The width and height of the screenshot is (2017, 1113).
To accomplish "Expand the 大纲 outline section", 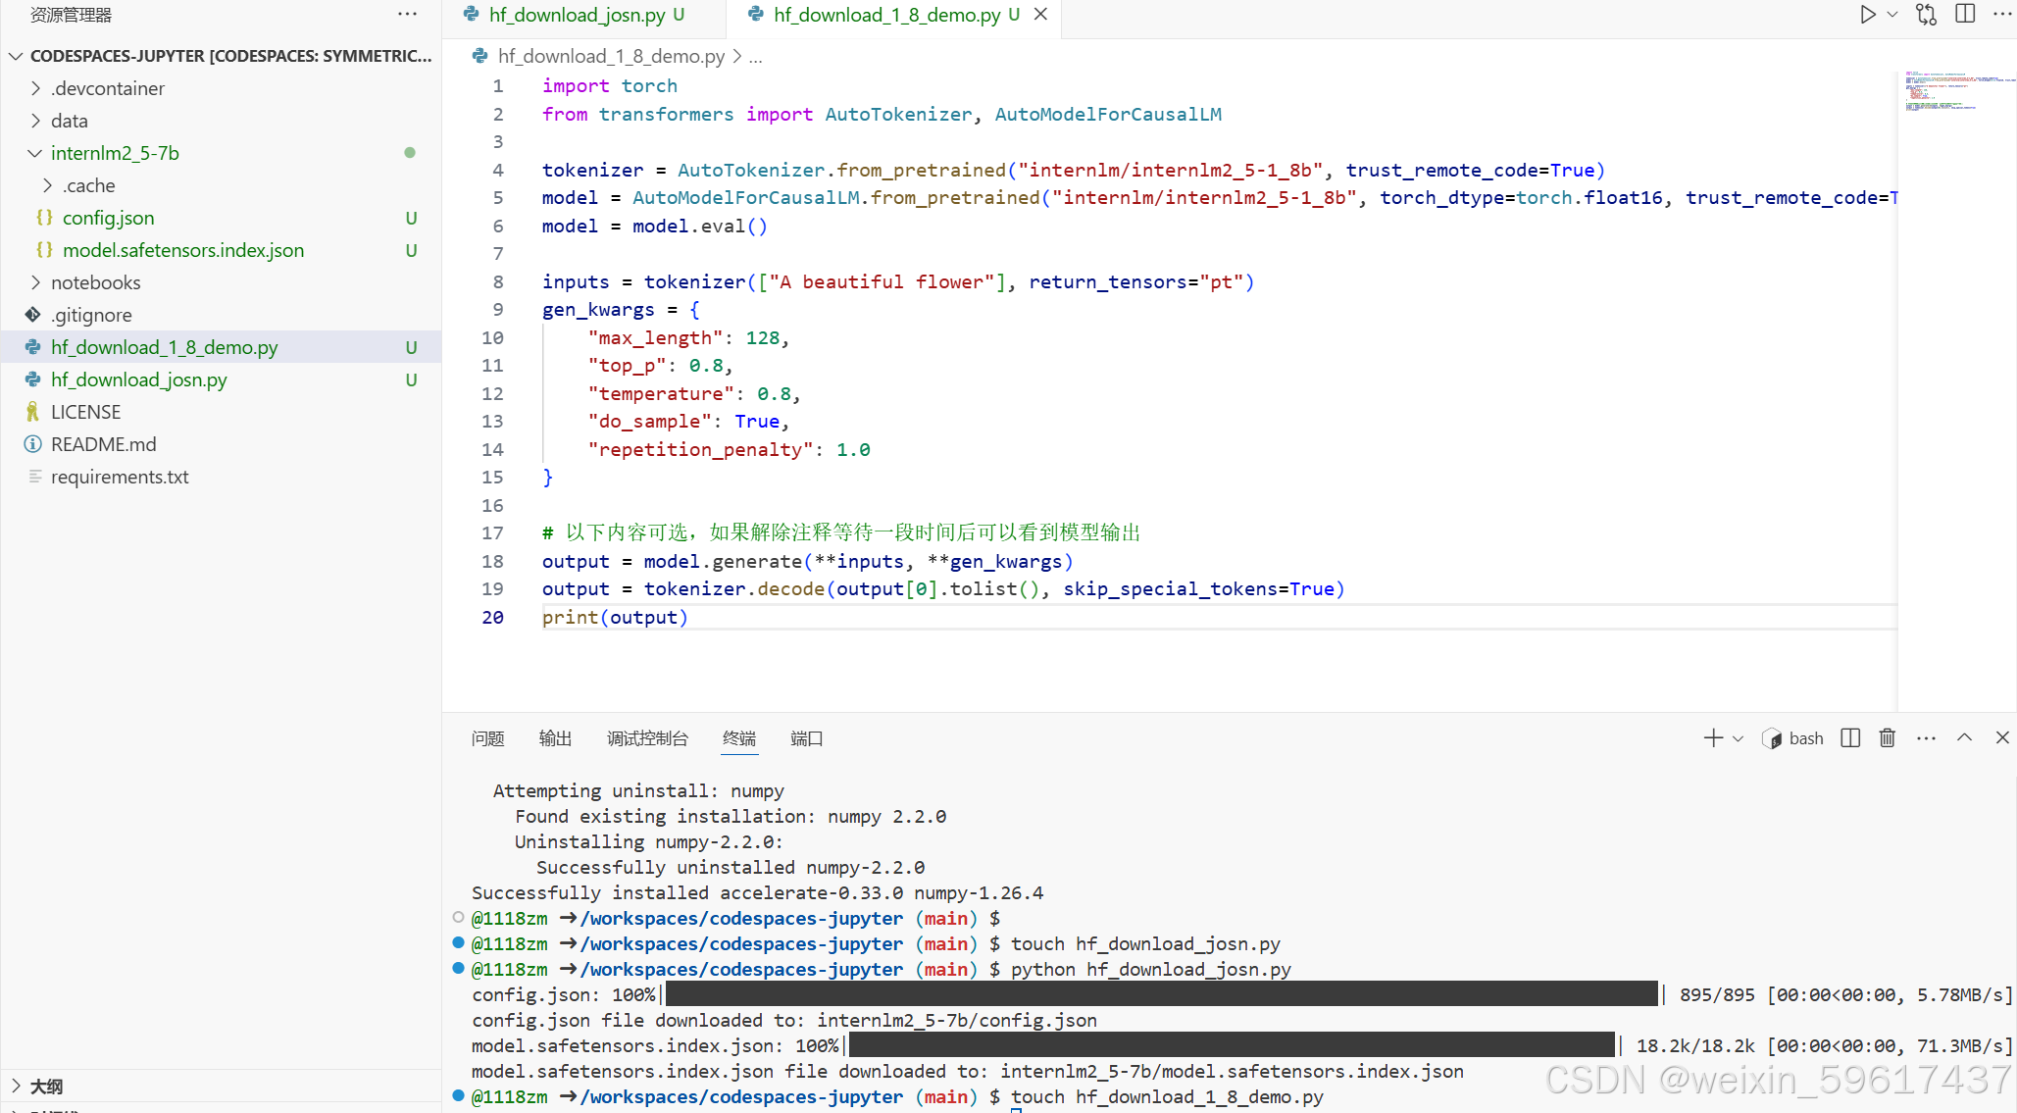I will point(46,1086).
